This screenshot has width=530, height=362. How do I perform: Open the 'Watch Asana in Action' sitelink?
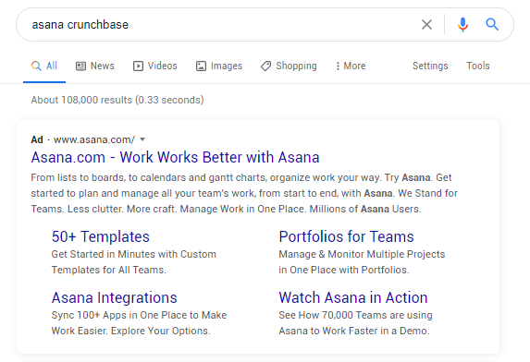353,297
